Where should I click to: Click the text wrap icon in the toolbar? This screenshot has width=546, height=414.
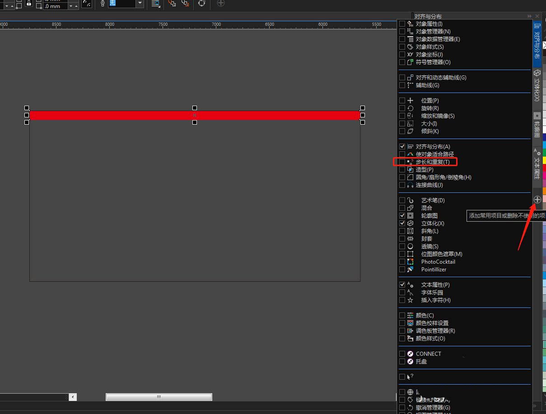point(156,3)
